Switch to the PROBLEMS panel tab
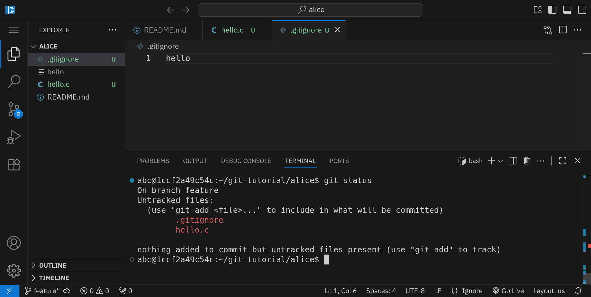This screenshot has width=591, height=297. (x=153, y=161)
